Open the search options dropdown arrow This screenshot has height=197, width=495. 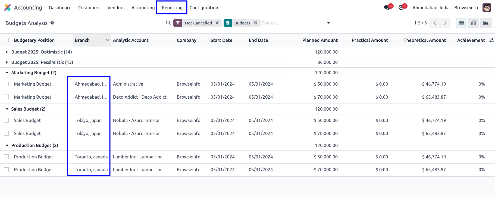pos(328,23)
